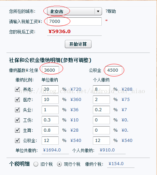
Task: Toggle the 养老 checkbox
Action: click(17, 89)
